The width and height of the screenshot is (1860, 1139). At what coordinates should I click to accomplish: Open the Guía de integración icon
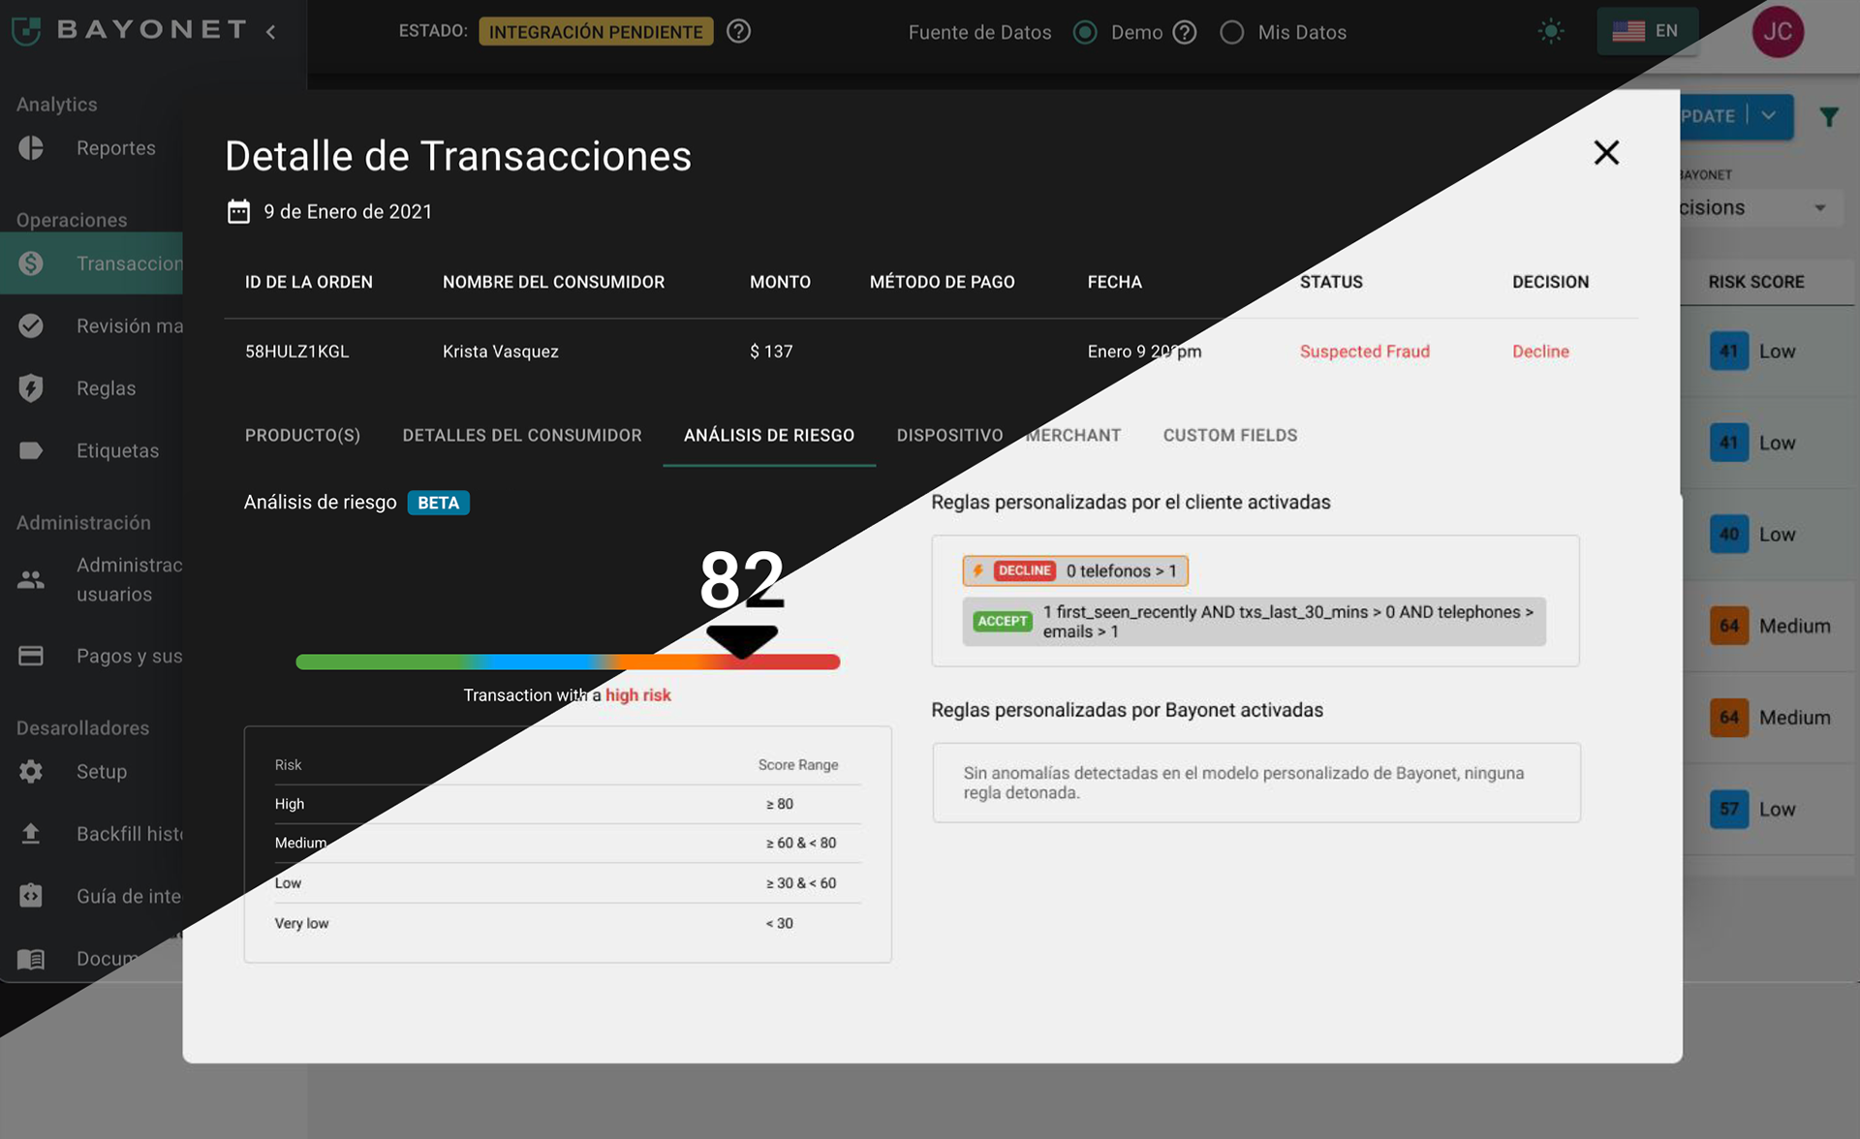(31, 896)
